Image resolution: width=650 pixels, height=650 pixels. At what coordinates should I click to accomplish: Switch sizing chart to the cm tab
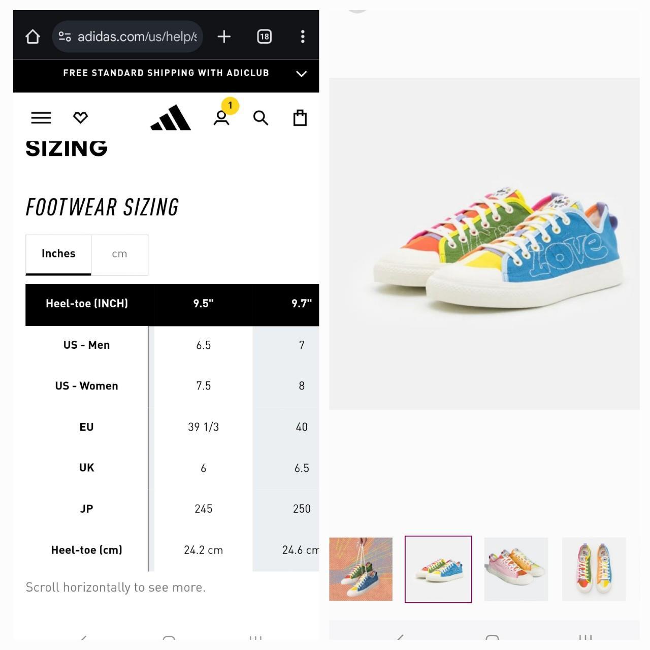point(119,254)
